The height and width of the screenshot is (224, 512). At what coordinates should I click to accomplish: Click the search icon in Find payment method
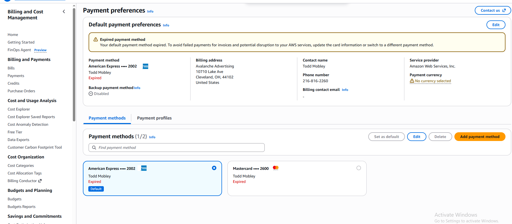[x=94, y=148]
